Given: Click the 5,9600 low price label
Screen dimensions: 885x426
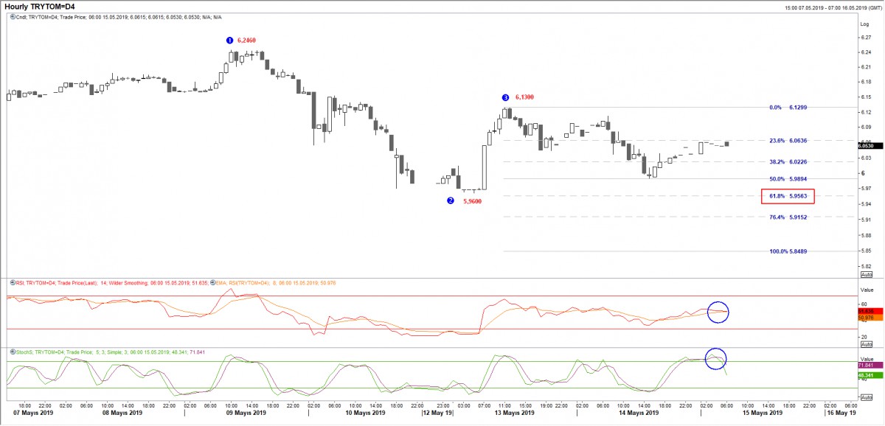Looking at the screenshot, I should click(472, 200).
